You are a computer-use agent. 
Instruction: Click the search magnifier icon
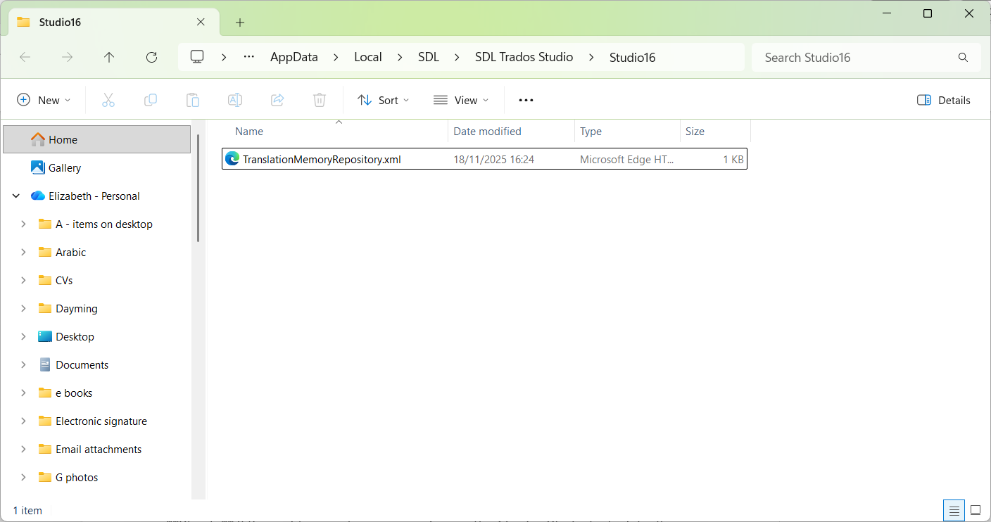coord(962,57)
